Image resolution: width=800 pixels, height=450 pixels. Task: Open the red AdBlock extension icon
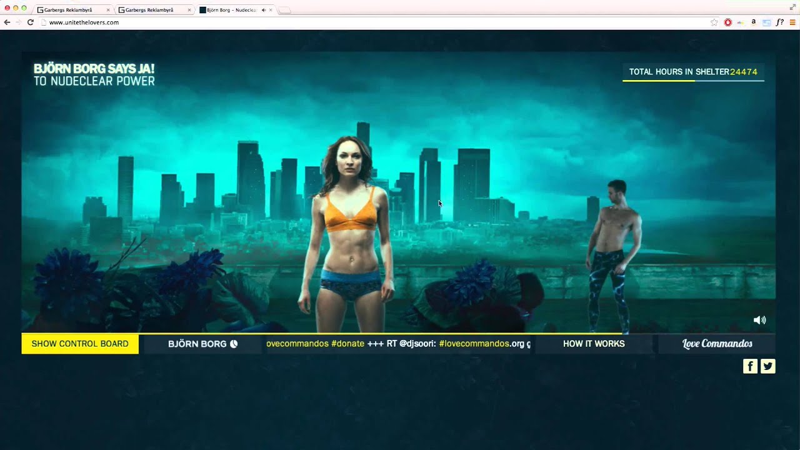tap(728, 22)
